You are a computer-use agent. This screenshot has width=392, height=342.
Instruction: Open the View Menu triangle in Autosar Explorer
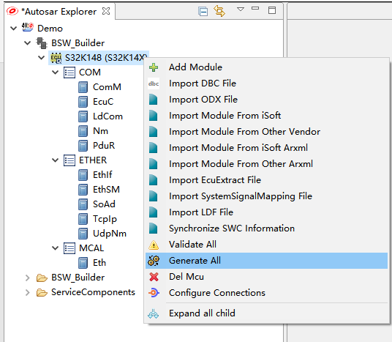(x=241, y=10)
